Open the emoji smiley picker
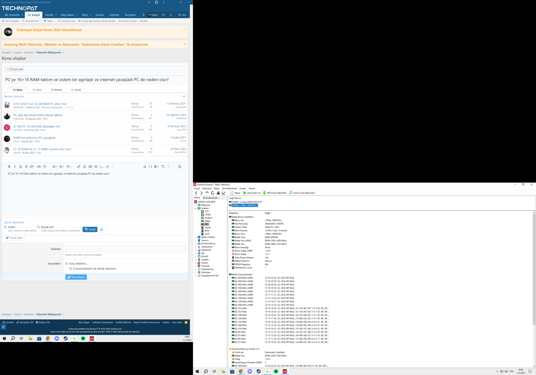This screenshot has height=375, width=536. [84, 167]
